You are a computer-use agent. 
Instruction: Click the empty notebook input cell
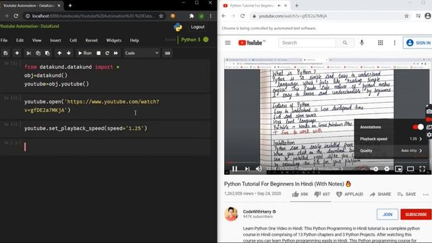[115, 146]
